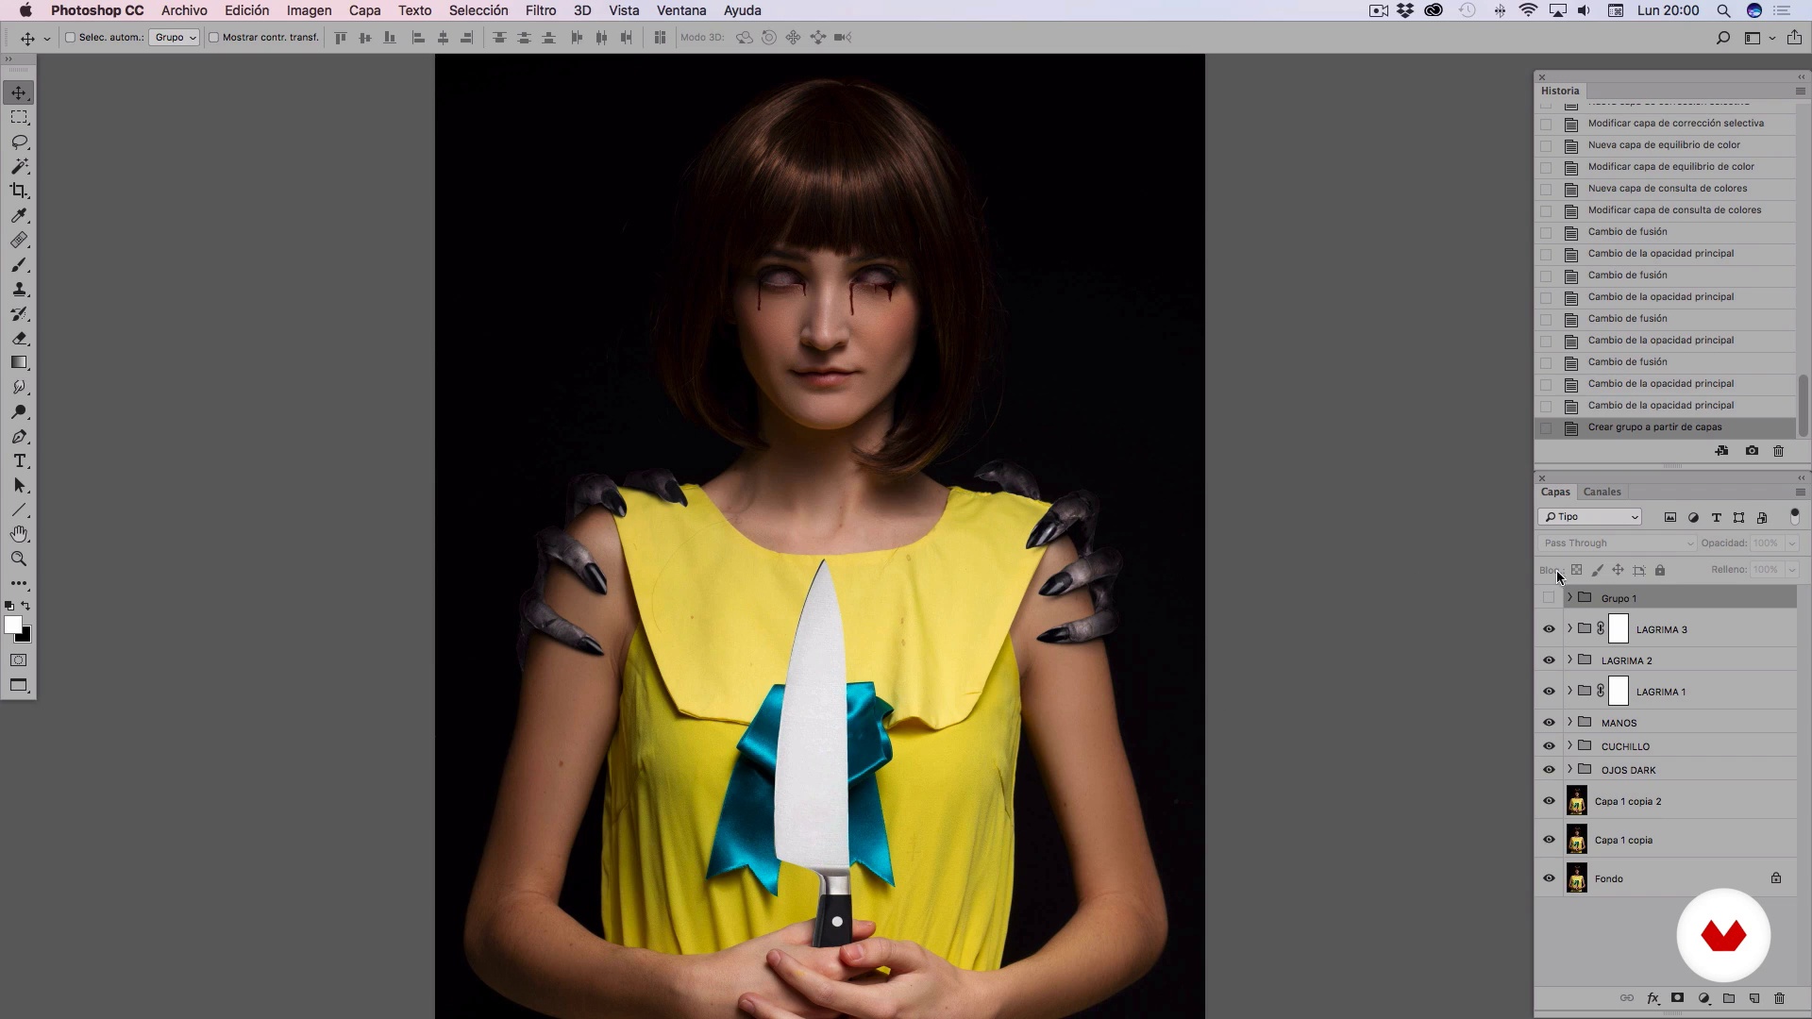The height and width of the screenshot is (1019, 1812).
Task: Expand the OJOS DARK group
Action: point(1569,770)
